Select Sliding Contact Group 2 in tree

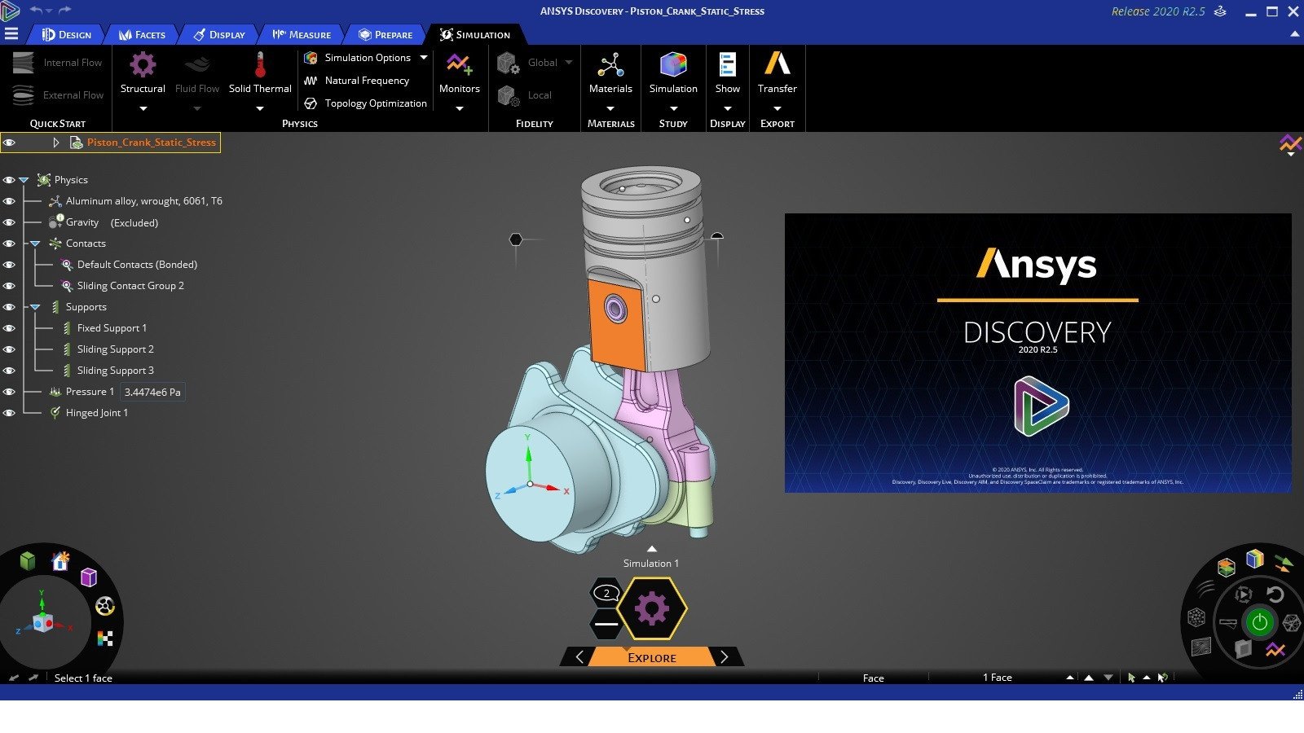point(130,286)
